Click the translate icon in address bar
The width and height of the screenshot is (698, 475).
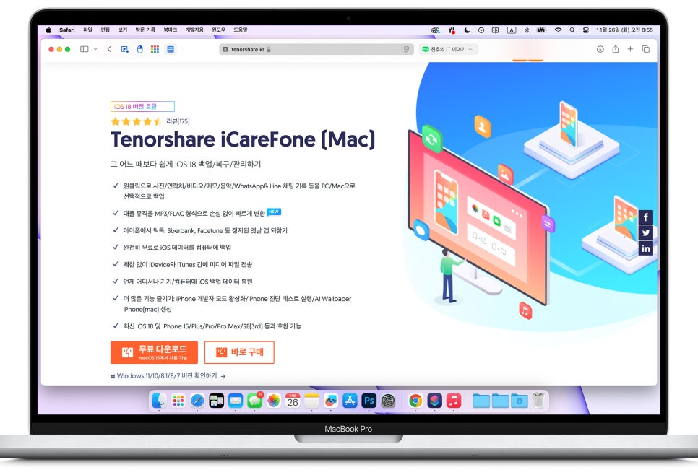click(x=406, y=49)
